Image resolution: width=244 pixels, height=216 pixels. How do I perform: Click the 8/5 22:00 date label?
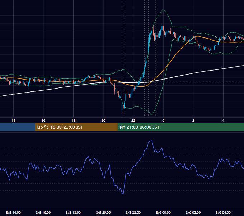click(133, 212)
